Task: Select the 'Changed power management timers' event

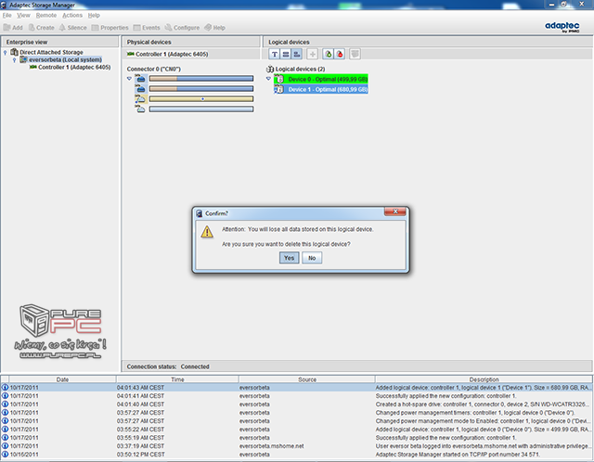Action: click(297, 413)
